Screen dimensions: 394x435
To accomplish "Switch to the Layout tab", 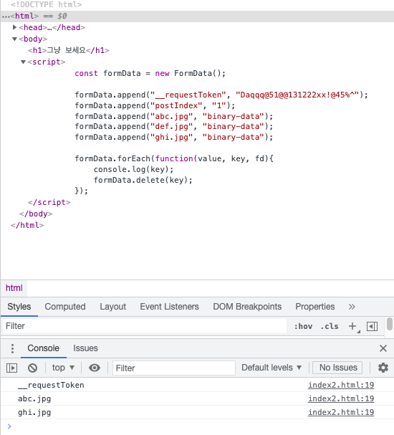I will point(113,307).
